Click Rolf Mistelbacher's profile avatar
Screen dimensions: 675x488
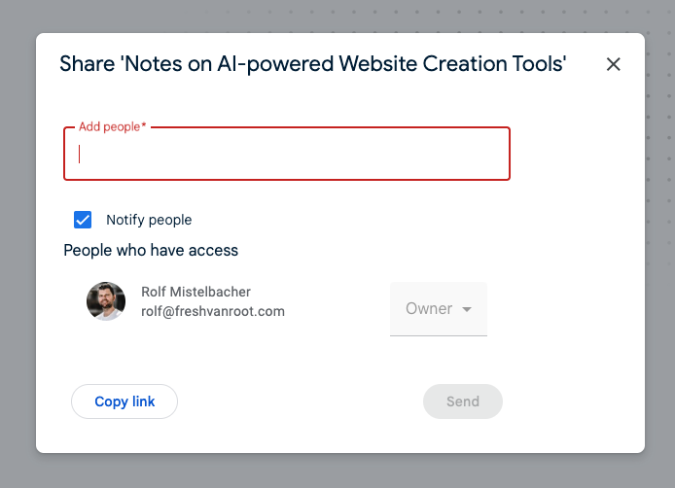(x=106, y=301)
